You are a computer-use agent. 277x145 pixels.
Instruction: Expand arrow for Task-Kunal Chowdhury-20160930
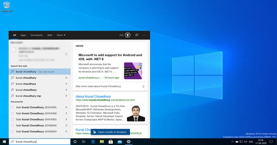(x=66, y=125)
